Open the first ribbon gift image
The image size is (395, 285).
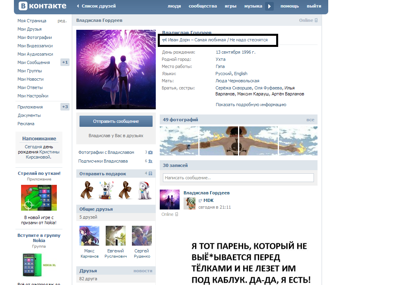pos(87,190)
